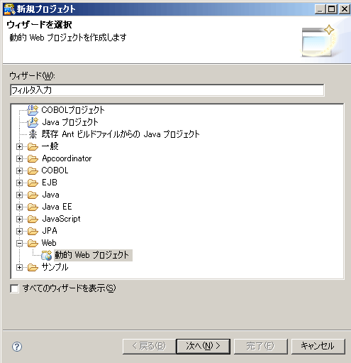The image size is (351, 363).
Task: Click the 動的 Web プロジェクト globe icon
Action: [47, 255]
